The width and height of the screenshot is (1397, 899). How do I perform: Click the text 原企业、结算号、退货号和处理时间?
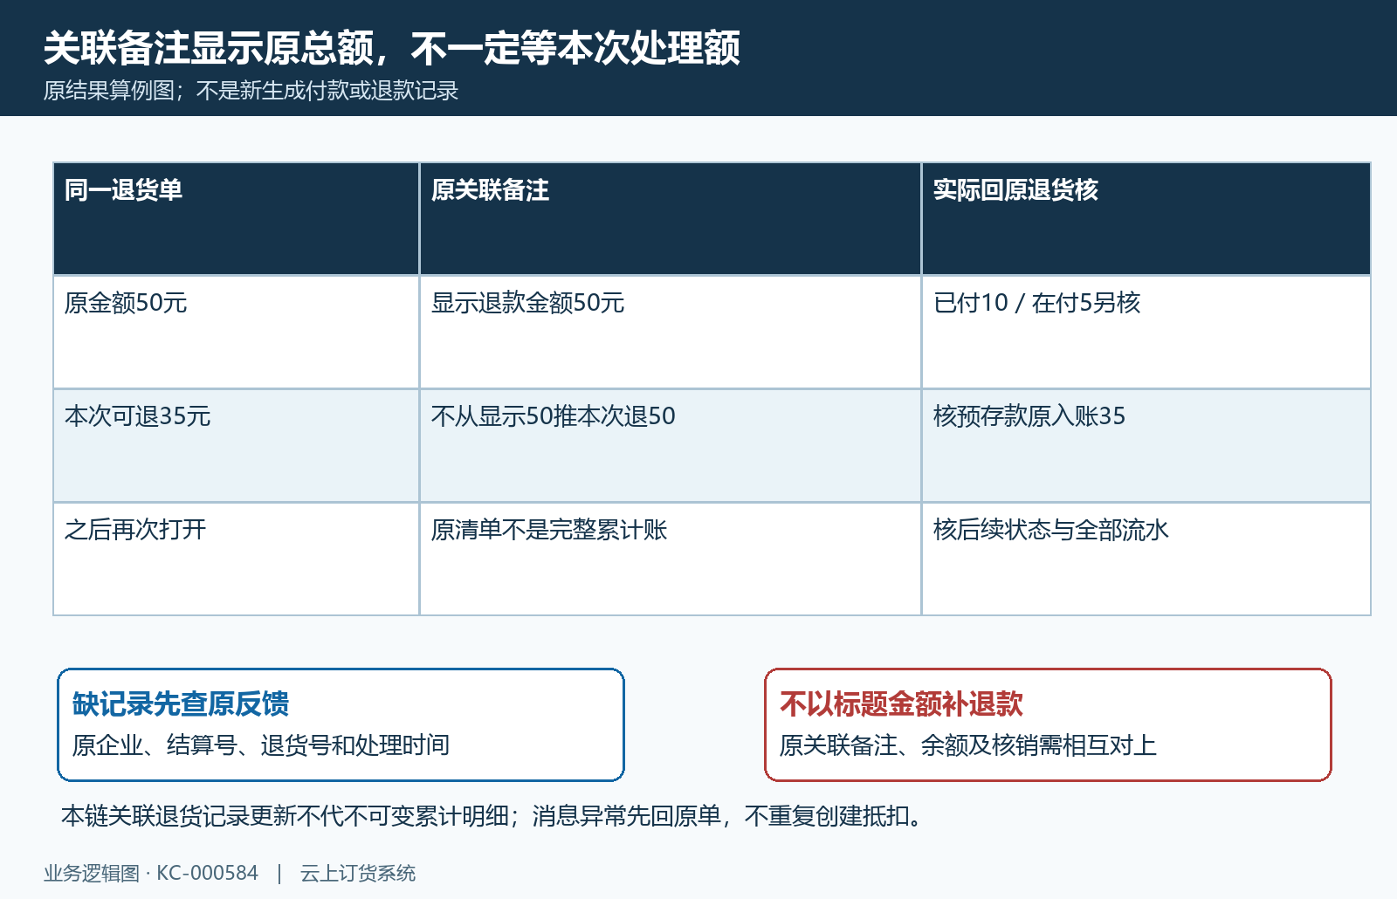(261, 745)
